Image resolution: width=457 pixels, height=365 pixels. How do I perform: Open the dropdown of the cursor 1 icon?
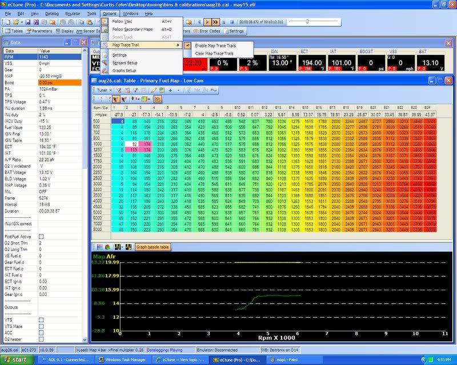pyautogui.click(x=138, y=99)
